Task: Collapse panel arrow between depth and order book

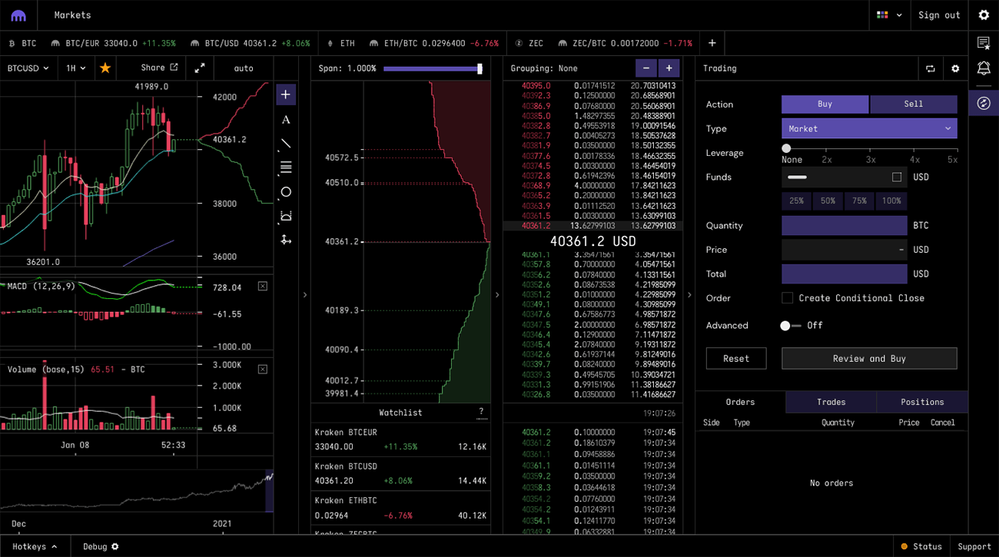Action: click(497, 295)
